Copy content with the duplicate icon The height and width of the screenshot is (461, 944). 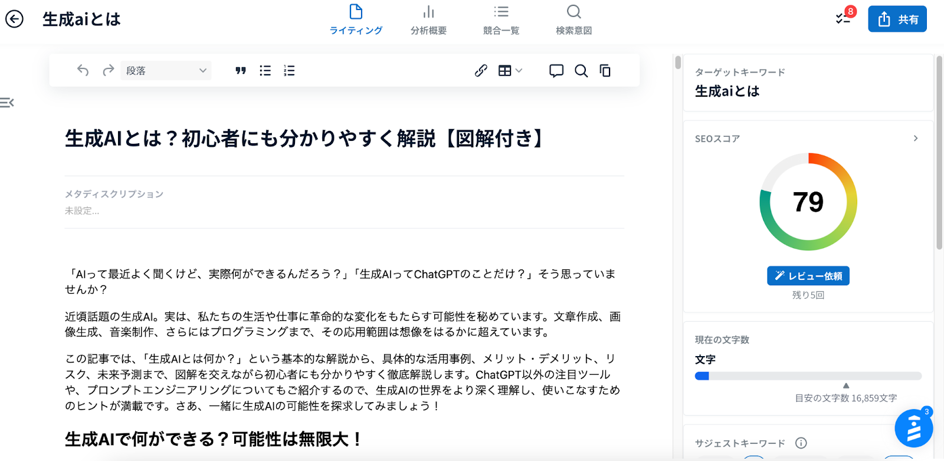click(x=605, y=71)
